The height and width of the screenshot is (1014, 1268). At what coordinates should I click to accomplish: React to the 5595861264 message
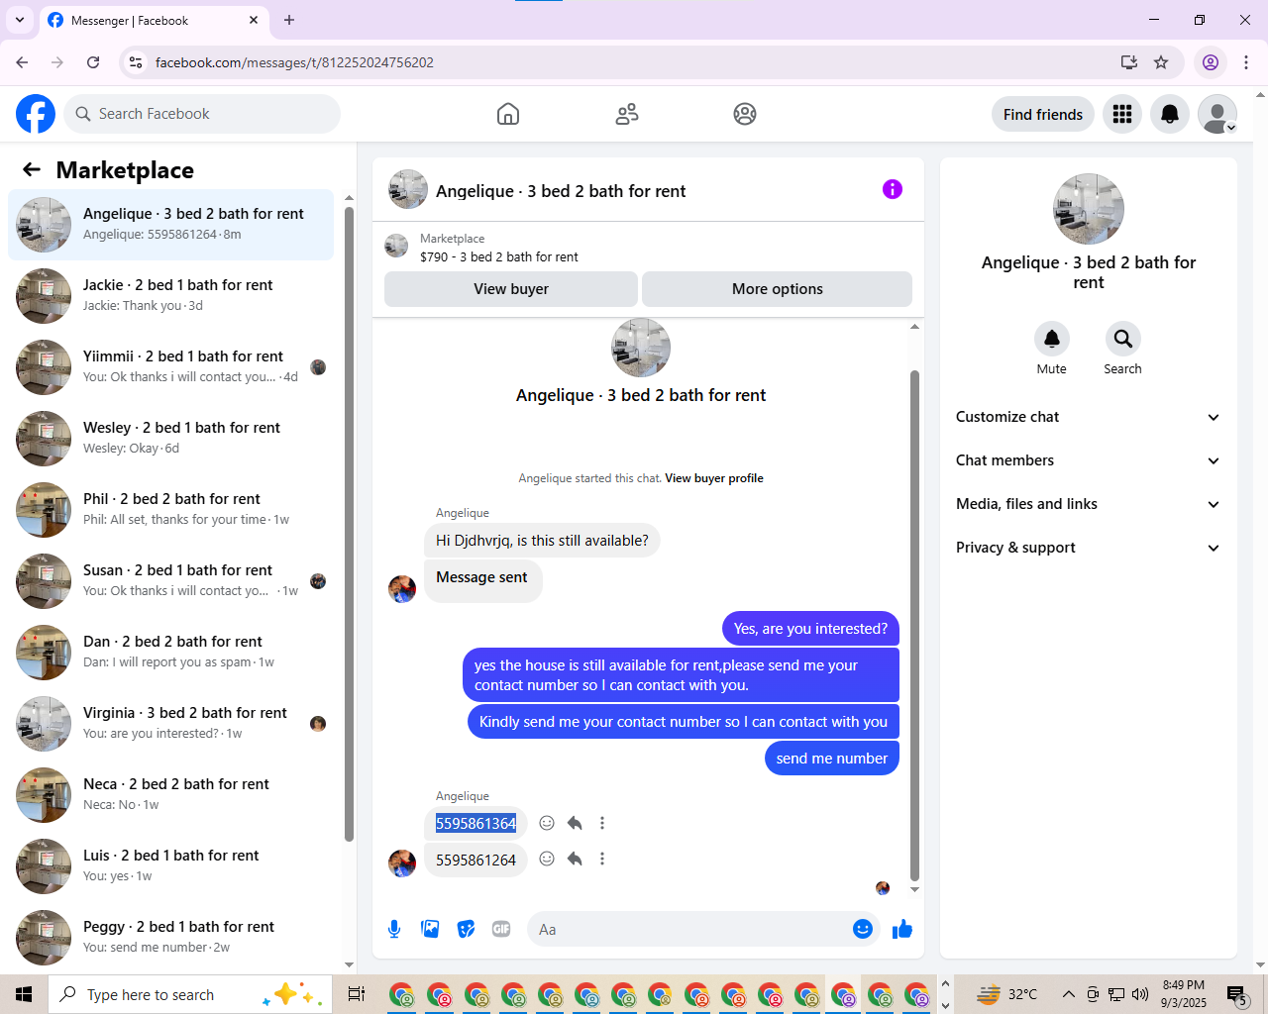click(x=547, y=859)
